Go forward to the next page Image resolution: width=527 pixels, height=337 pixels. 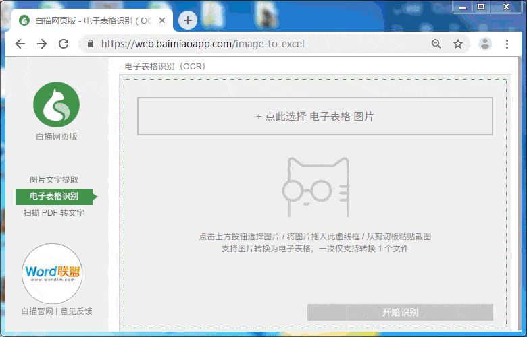(42, 44)
